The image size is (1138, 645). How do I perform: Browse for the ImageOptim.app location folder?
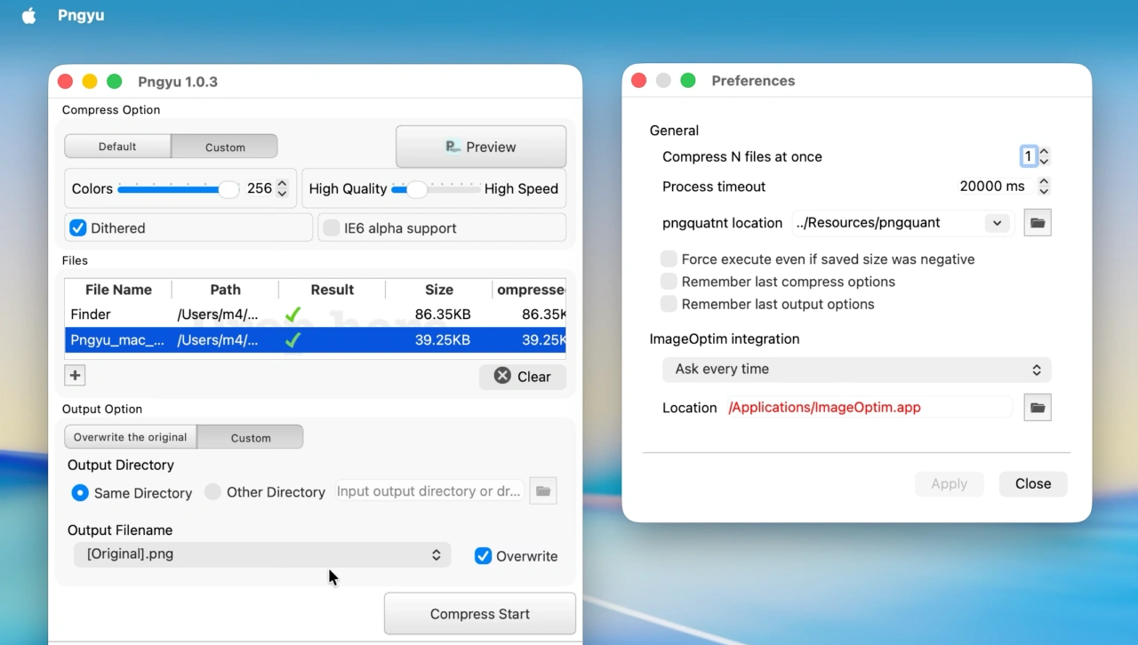coord(1037,407)
